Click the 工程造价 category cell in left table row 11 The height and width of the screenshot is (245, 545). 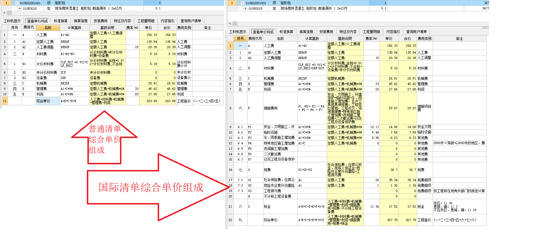tap(184, 101)
